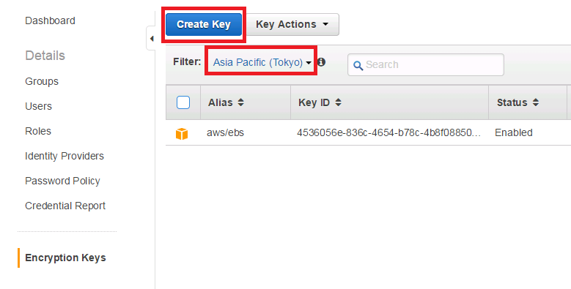Navigate to Roles
571x289 pixels.
tap(38, 131)
